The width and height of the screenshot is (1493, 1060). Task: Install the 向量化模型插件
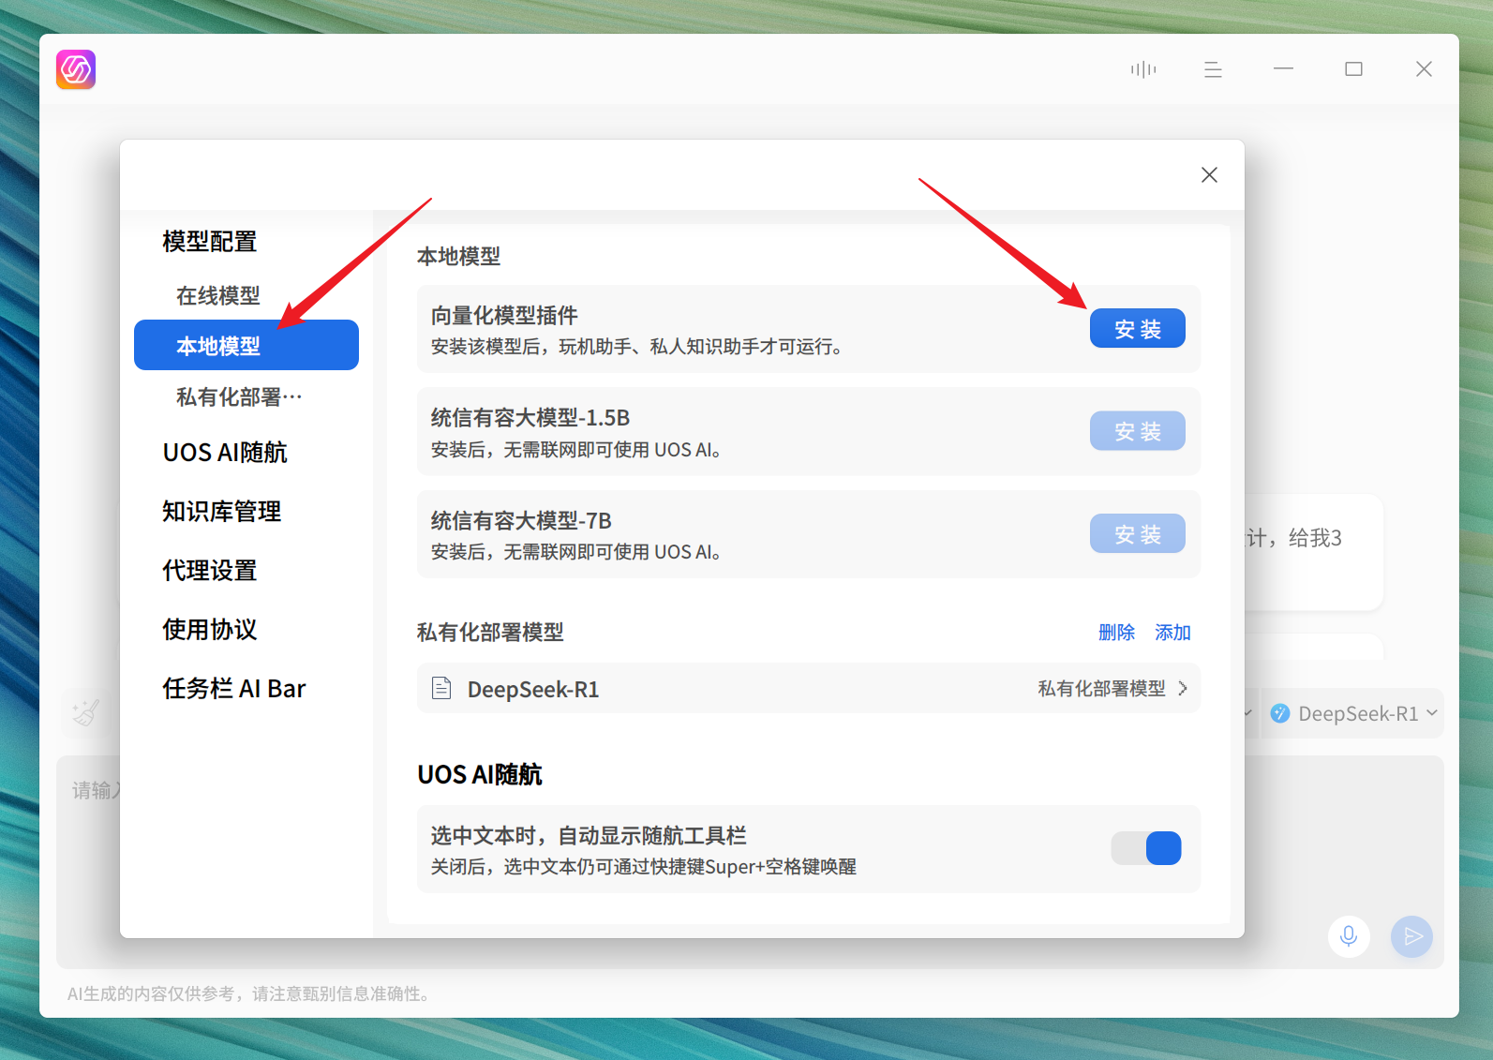coord(1137,328)
